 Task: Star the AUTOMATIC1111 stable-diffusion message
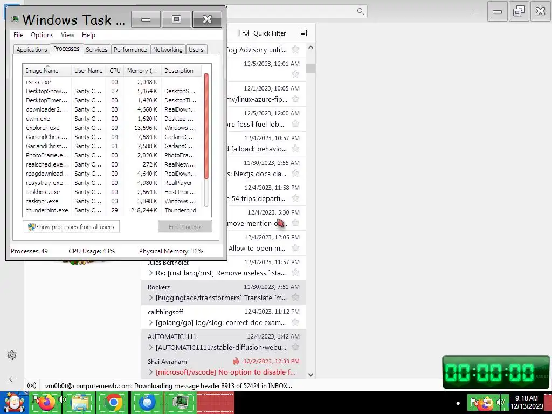[x=295, y=347]
